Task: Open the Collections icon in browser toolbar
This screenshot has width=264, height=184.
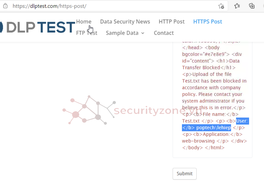Action: pos(252,6)
